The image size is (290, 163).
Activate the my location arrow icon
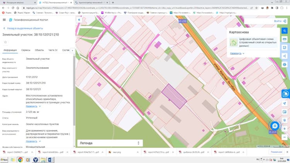coord(285,103)
